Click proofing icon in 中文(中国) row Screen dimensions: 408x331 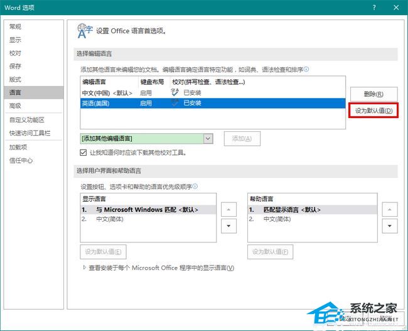[x=174, y=92]
